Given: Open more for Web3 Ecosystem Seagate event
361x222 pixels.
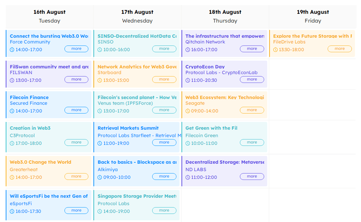Looking at the screenshot, I should click(252, 110).
